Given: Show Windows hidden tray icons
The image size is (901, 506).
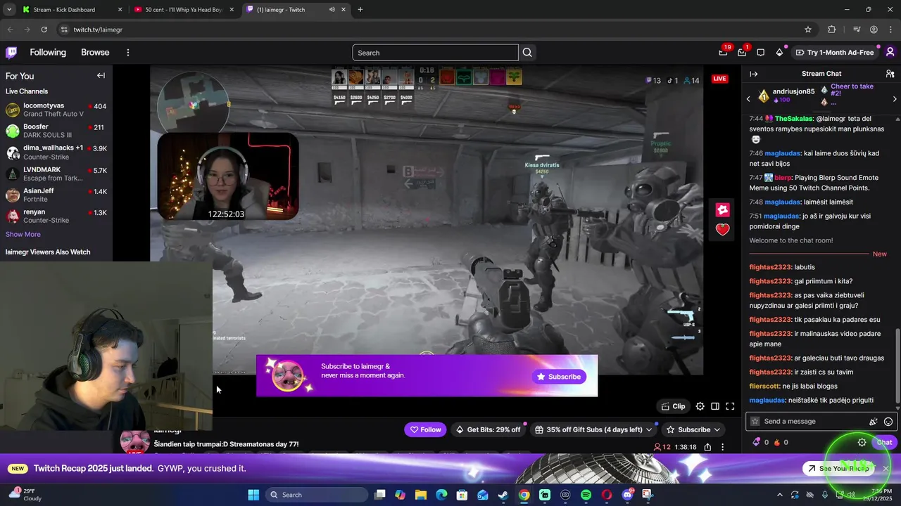Looking at the screenshot, I should coord(779,495).
